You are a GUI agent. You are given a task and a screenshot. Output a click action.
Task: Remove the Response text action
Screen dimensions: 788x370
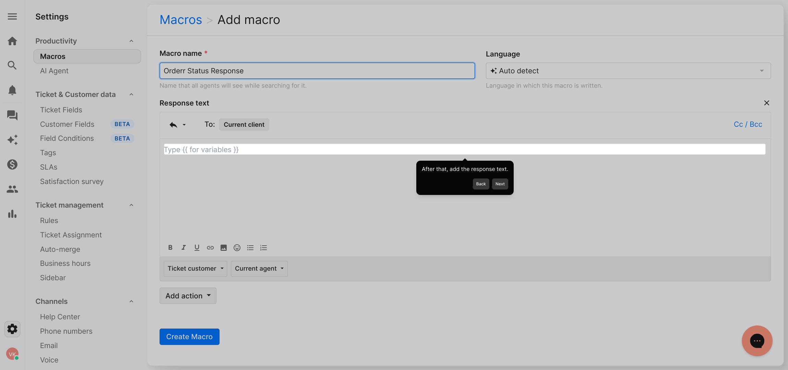click(x=767, y=103)
